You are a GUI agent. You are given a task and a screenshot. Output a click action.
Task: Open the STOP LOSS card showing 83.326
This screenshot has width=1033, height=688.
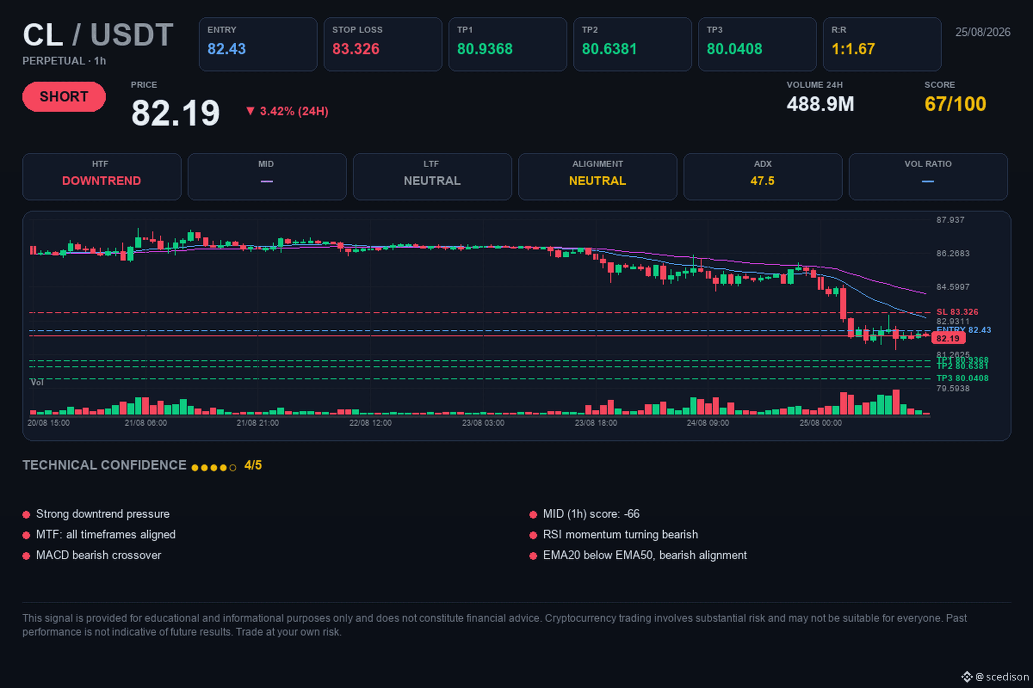point(383,44)
